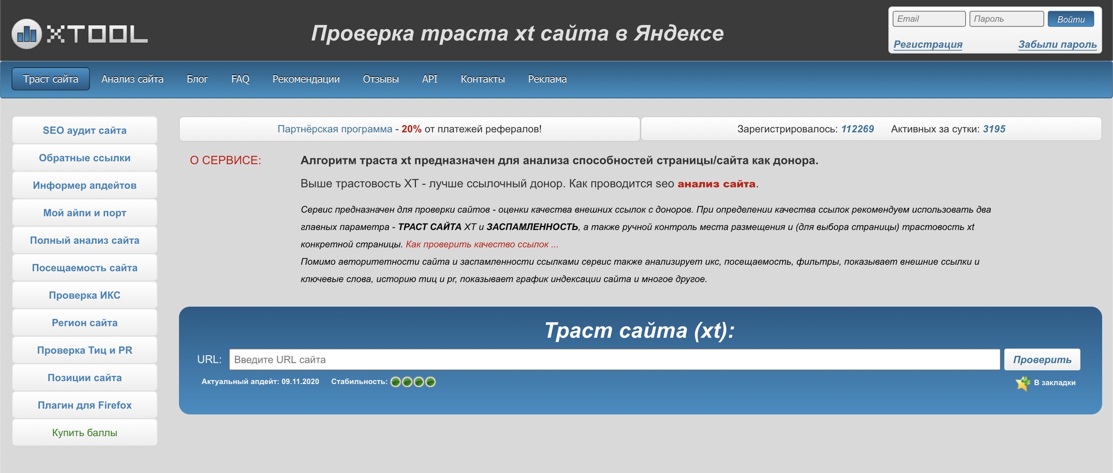Click the Email input field

pyautogui.click(x=929, y=19)
